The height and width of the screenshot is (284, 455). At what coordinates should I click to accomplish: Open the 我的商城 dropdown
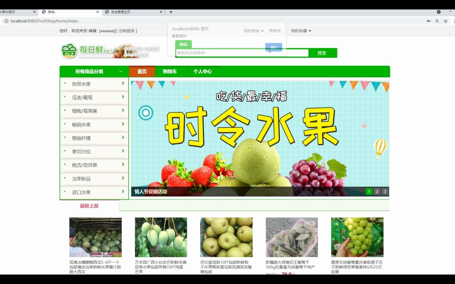[x=253, y=31]
